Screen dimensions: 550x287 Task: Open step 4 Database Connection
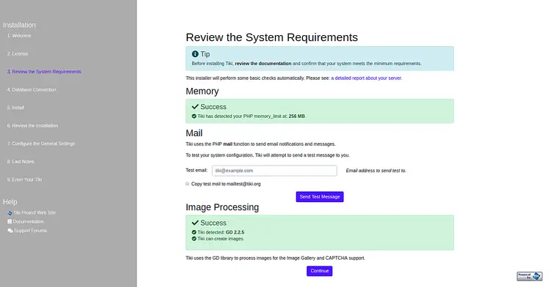click(32, 89)
